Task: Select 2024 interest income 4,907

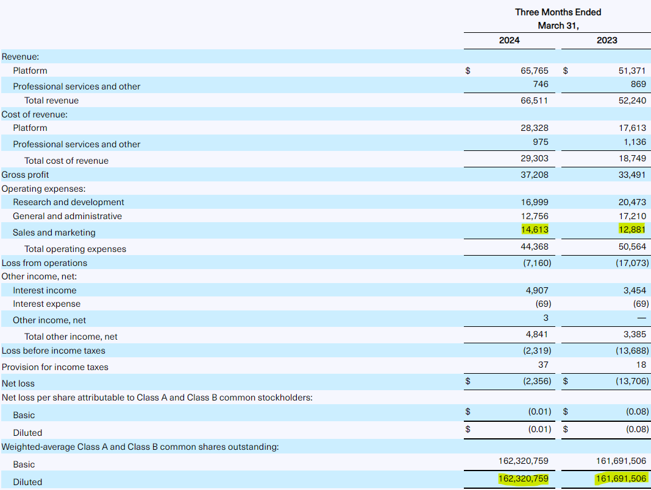Action: (x=537, y=290)
